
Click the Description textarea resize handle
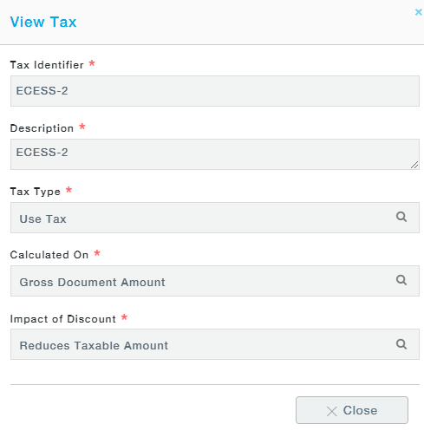point(414,165)
